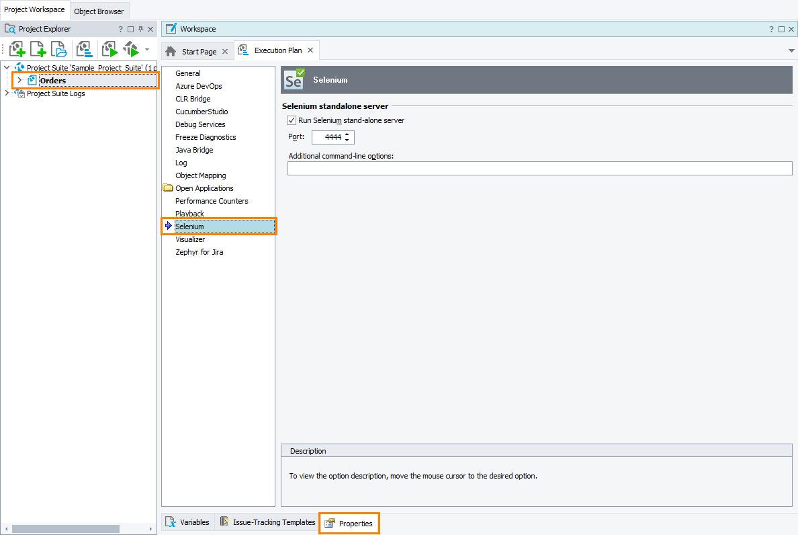
Task: Click the New Project Item icon
Action: pyautogui.click(x=38, y=49)
